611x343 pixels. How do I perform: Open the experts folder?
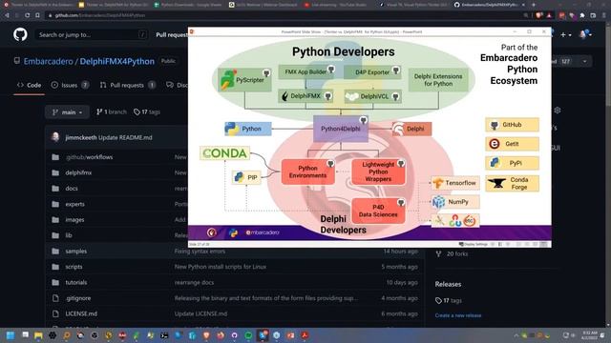pos(74,204)
